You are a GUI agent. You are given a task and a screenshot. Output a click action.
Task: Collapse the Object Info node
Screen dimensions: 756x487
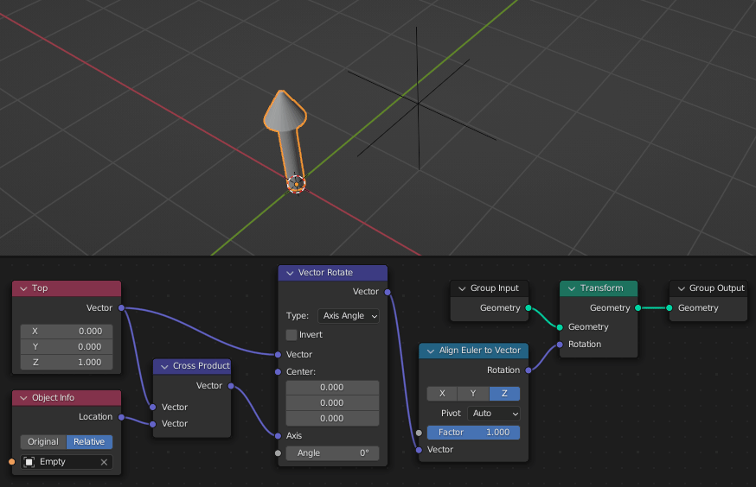coord(23,398)
